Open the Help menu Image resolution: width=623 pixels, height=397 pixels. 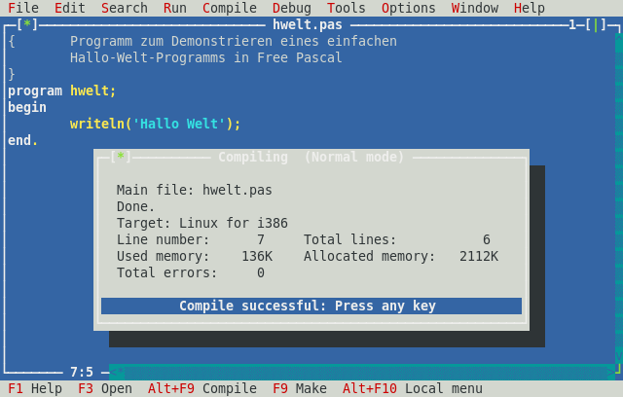(530, 8)
